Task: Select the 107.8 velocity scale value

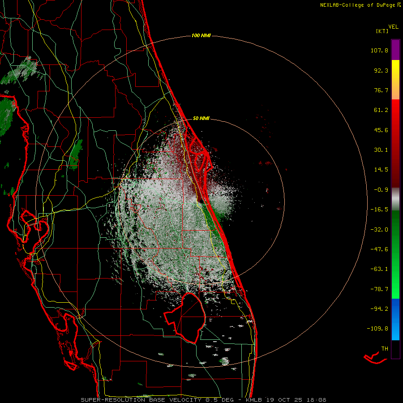Action: 379,50
